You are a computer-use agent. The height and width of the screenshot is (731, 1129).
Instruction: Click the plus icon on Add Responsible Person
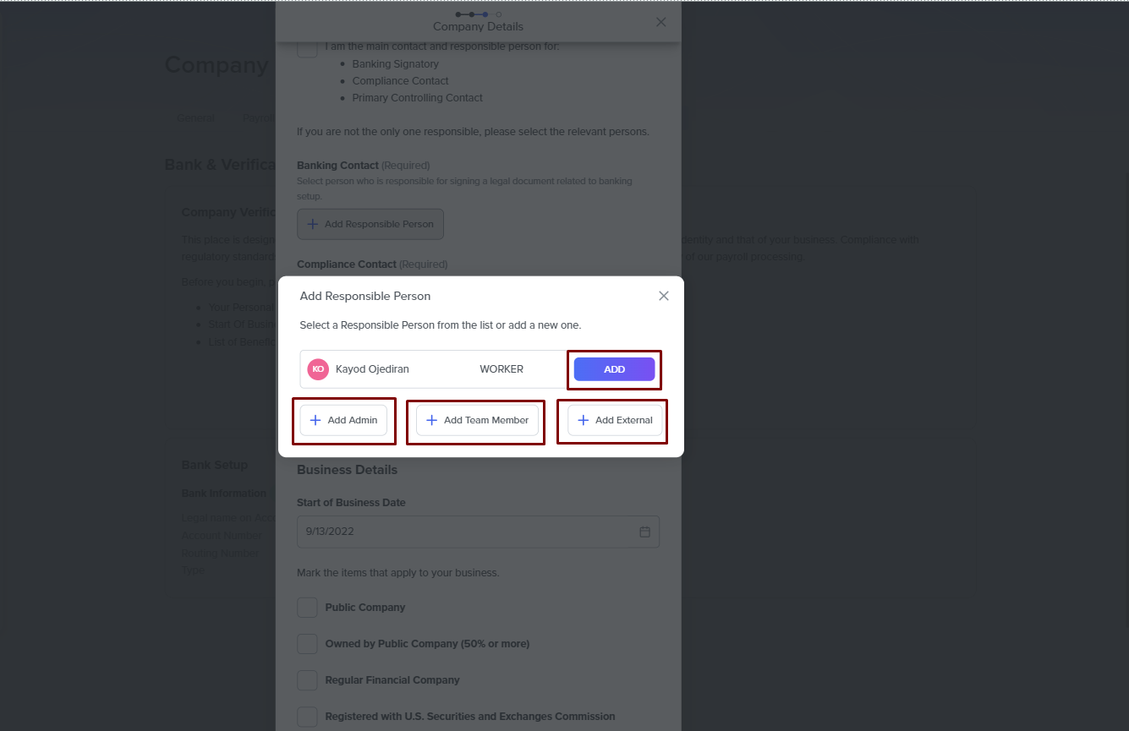[x=313, y=224]
